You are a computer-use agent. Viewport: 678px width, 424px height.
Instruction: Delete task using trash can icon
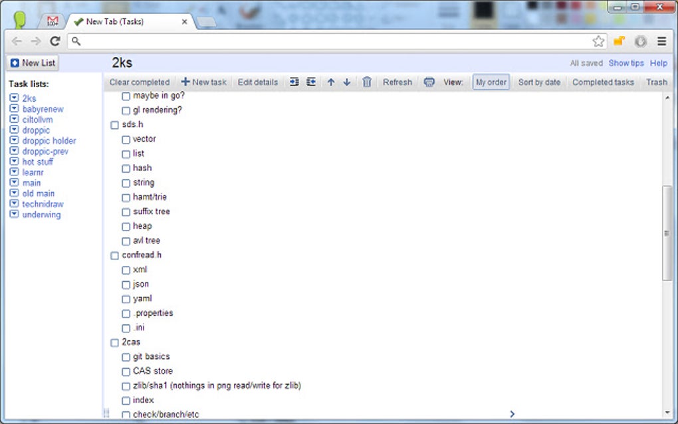[x=367, y=82]
